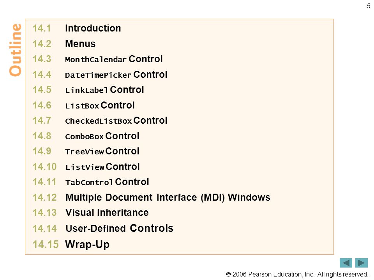
Task: Go to 14.7 CheckedListBox Control
Action: [x=100, y=121]
